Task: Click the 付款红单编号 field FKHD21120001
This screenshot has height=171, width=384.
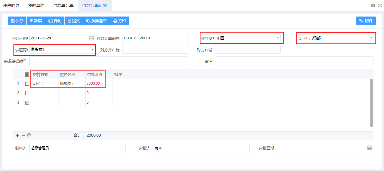Action: tap(155, 38)
